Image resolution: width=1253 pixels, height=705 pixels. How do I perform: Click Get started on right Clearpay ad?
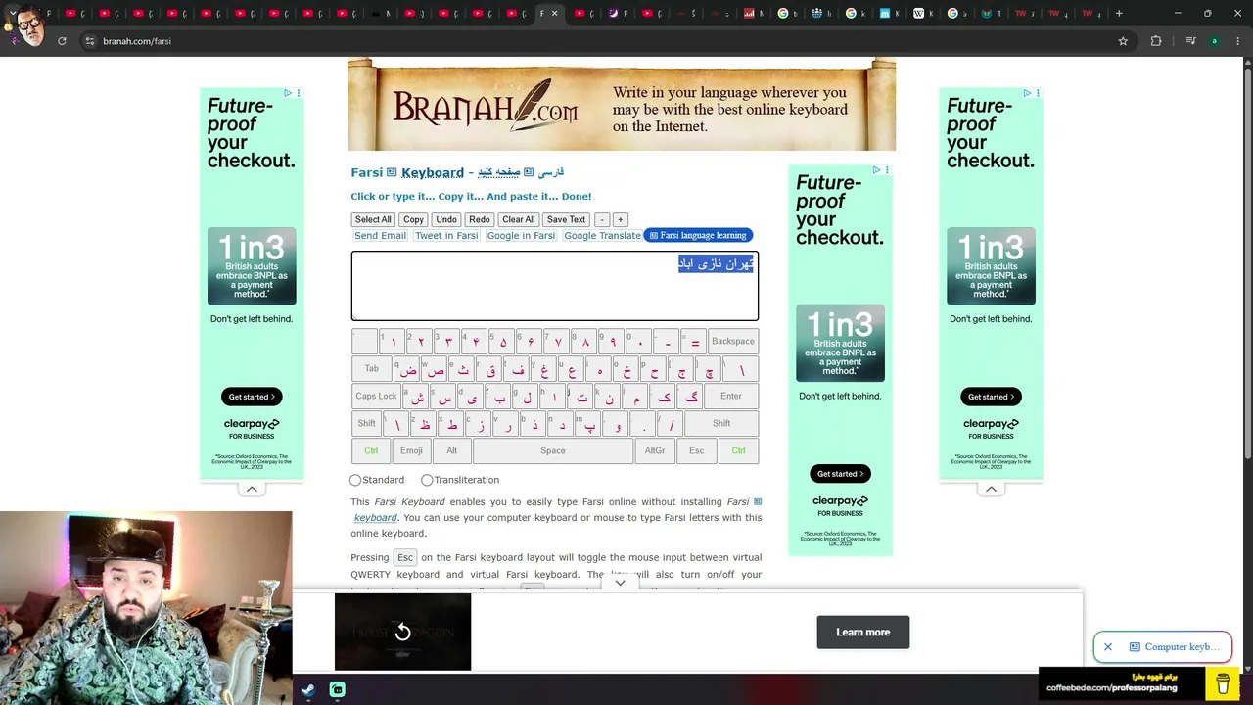tap(991, 397)
